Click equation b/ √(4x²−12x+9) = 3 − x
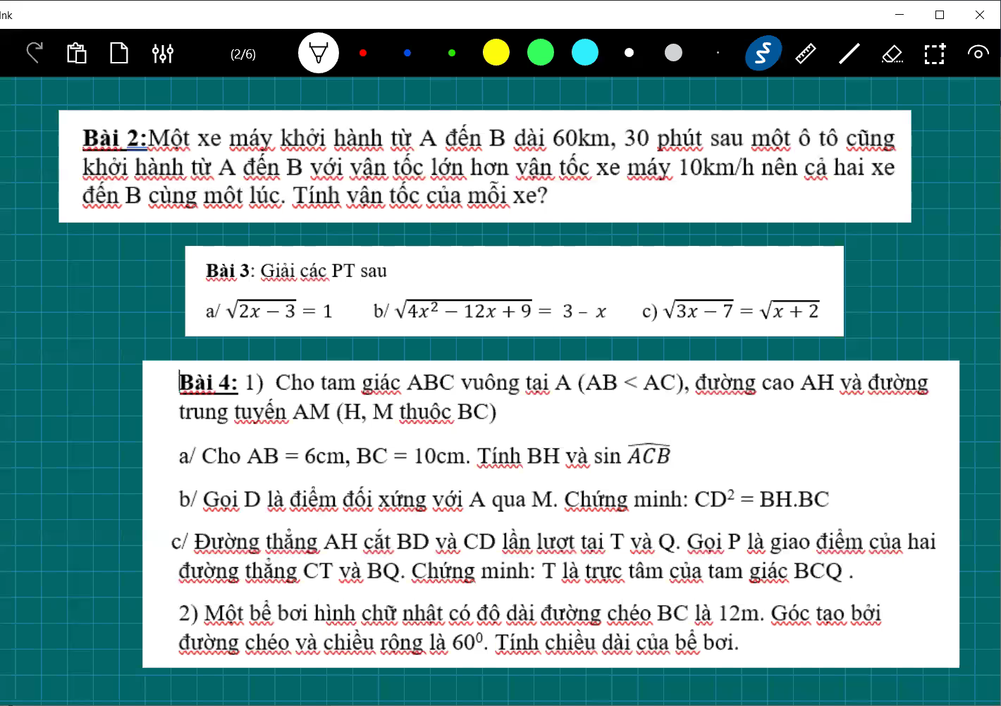The image size is (1001, 706). pyautogui.click(x=490, y=310)
